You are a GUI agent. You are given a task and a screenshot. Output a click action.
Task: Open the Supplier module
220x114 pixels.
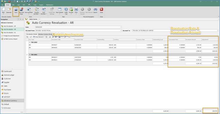point(6,82)
